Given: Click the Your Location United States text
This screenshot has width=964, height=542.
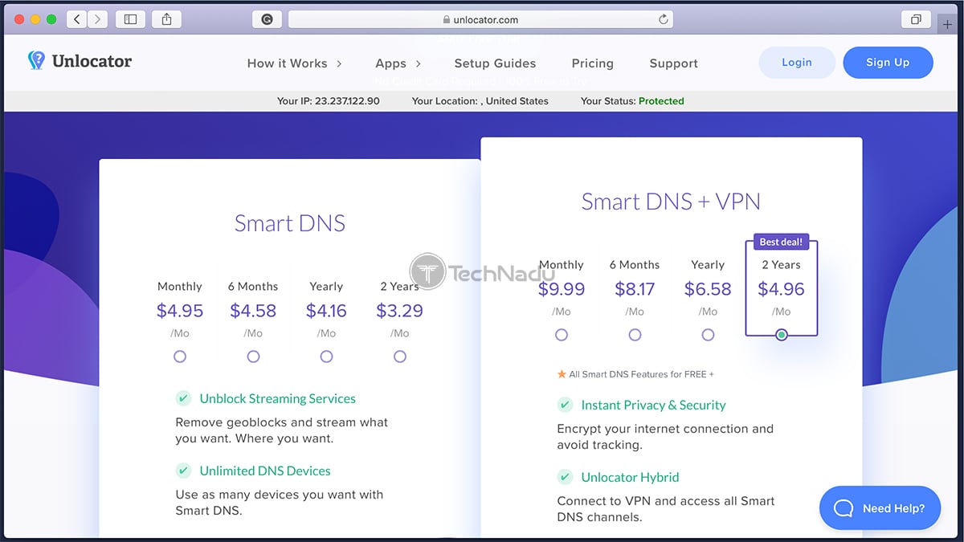Looking at the screenshot, I should 480,101.
